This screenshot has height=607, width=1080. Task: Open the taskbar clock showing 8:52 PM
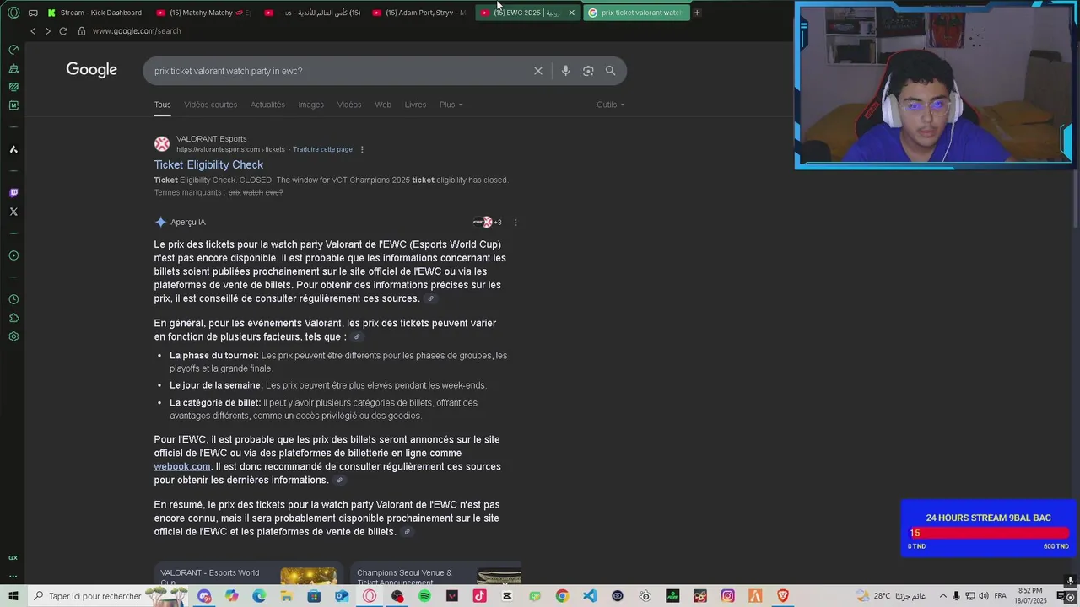[x=1030, y=596]
